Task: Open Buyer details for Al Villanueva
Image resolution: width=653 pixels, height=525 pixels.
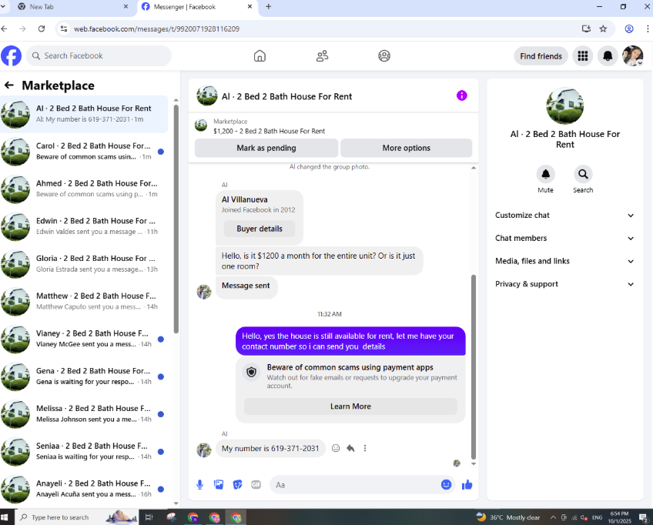Action: 260,229
